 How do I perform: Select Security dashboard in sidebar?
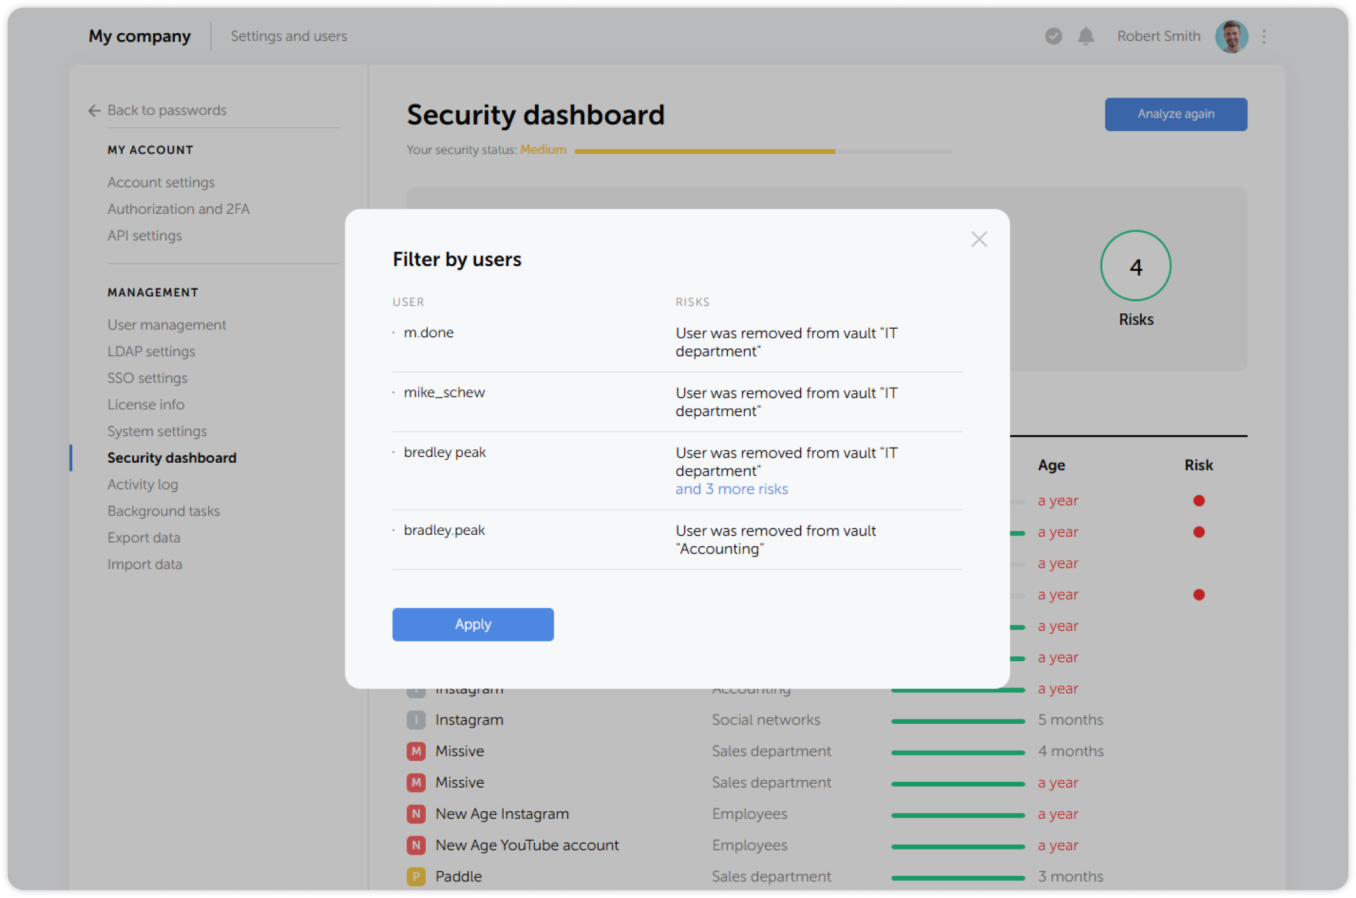172,458
